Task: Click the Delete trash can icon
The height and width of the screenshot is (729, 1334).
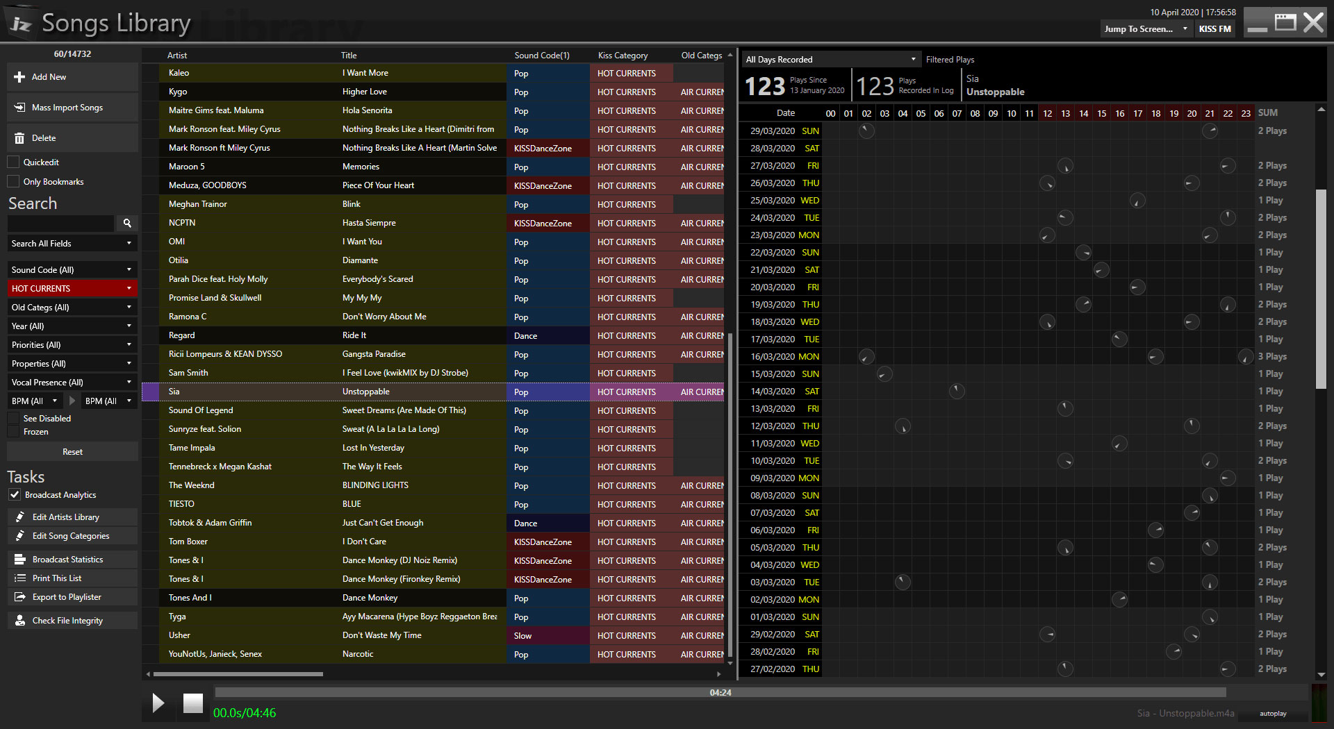Action: tap(19, 138)
